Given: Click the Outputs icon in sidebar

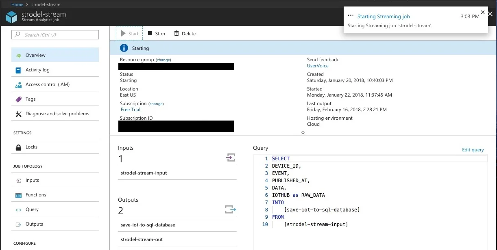Looking at the screenshot, I should pyautogui.click(x=18, y=224).
